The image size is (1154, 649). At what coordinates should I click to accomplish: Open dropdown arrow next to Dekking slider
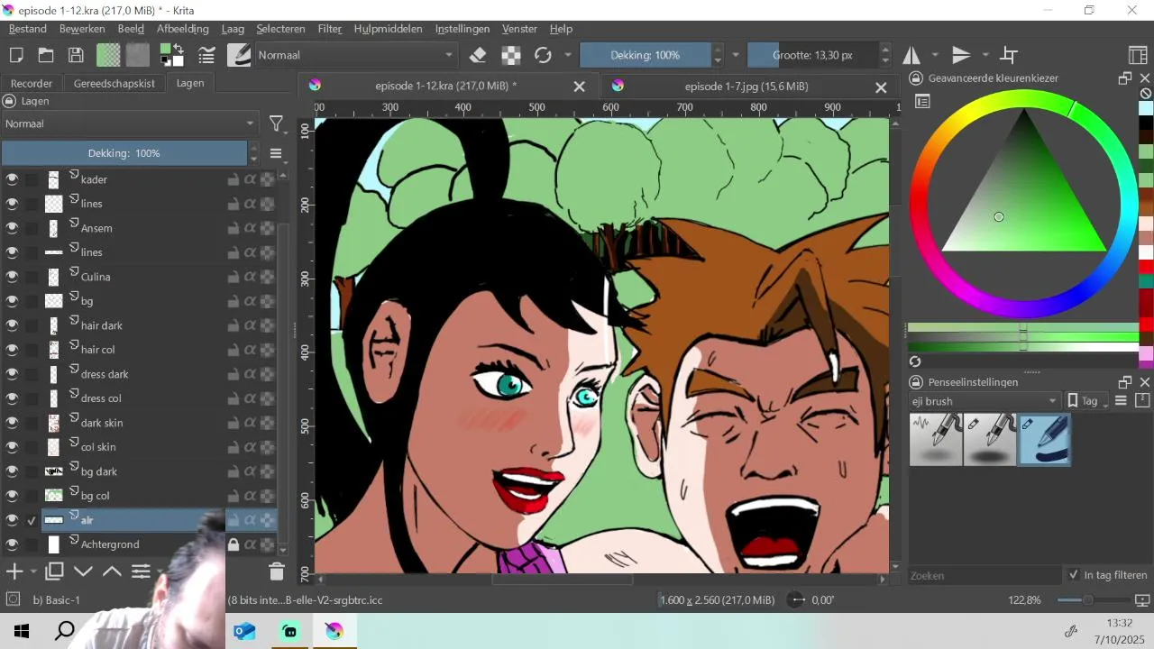click(736, 55)
